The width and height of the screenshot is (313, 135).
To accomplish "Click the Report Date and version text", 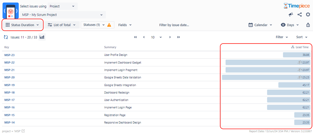I will point(280,131).
